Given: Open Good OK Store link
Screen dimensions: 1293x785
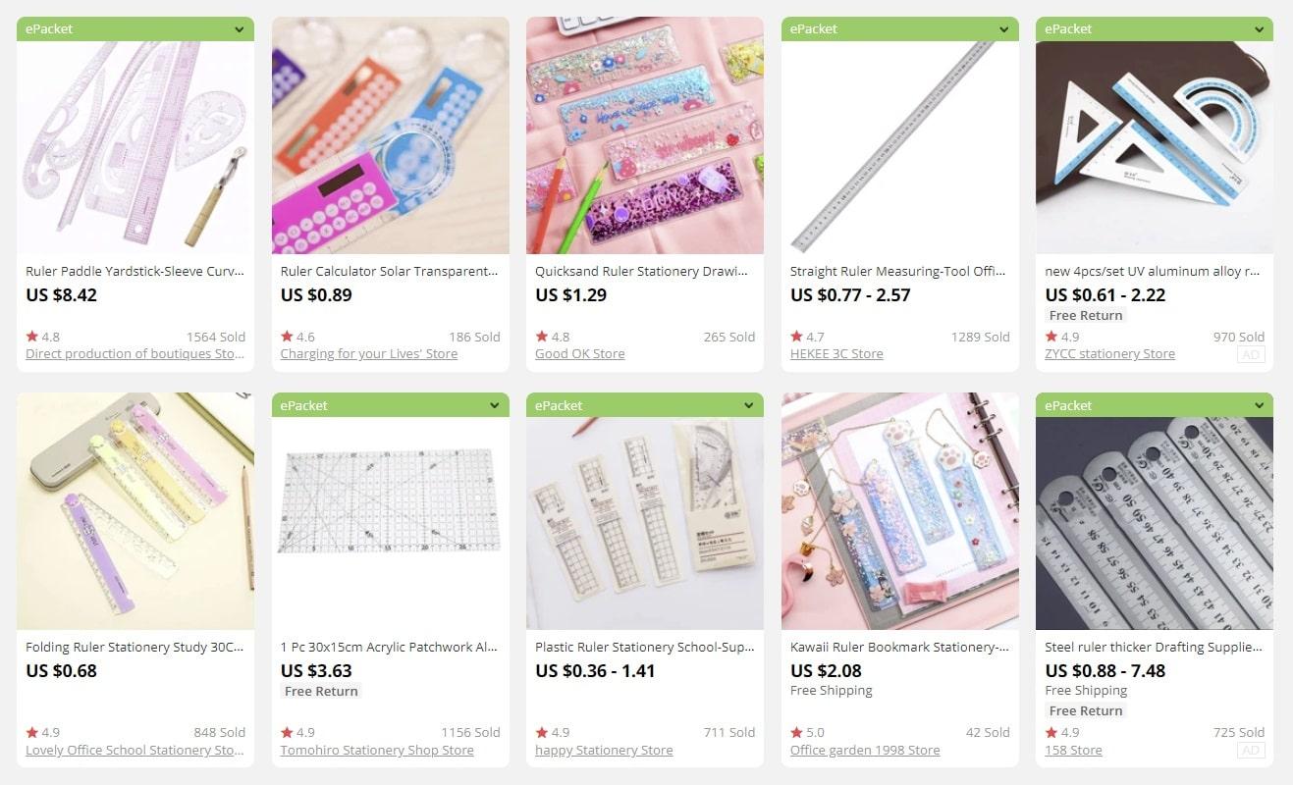Looking at the screenshot, I should click(x=580, y=354).
